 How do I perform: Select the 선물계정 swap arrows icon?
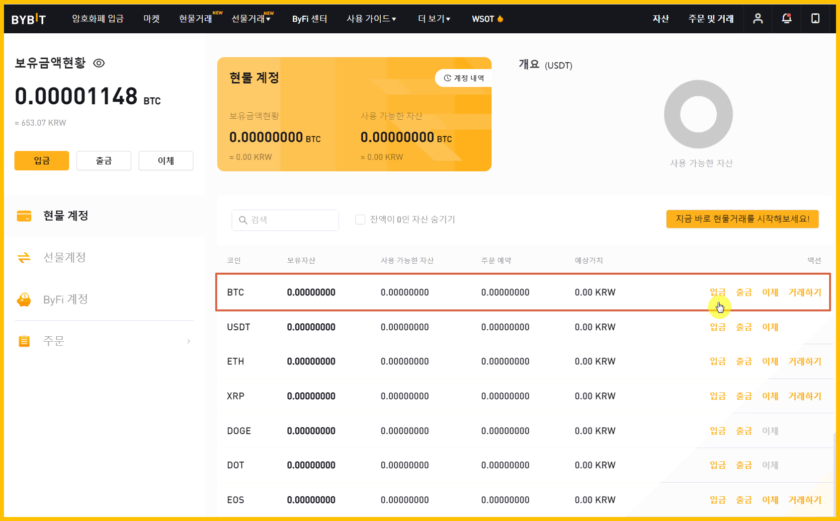[24, 257]
